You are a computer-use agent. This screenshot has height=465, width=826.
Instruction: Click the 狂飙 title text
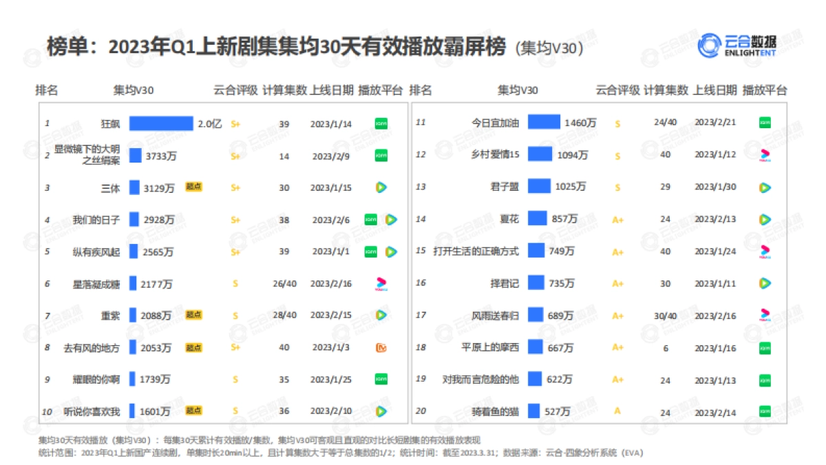[110, 123]
